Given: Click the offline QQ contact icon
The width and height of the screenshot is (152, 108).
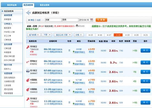Looking at the screenshot, I should [x=80, y=26].
